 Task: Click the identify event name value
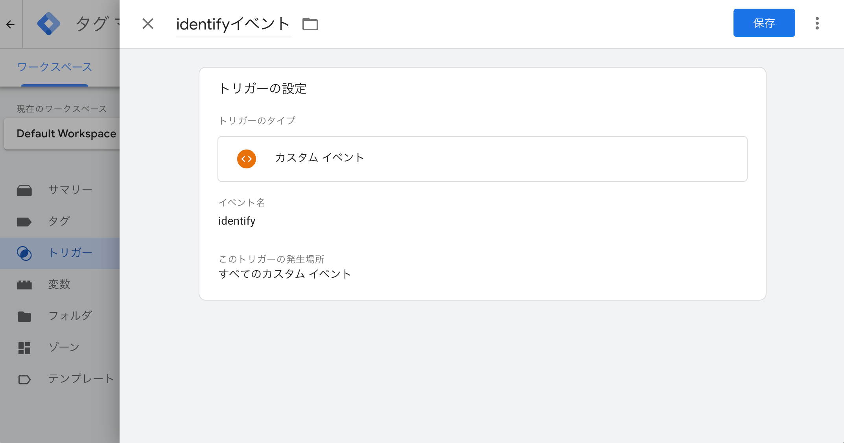click(237, 221)
